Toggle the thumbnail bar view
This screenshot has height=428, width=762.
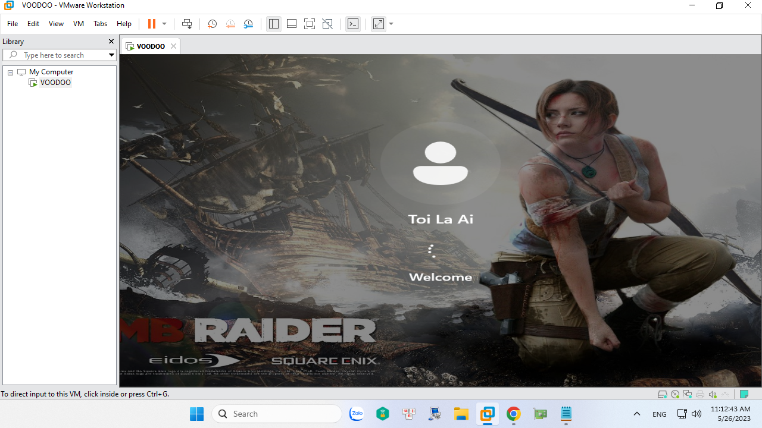click(x=292, y=24)
